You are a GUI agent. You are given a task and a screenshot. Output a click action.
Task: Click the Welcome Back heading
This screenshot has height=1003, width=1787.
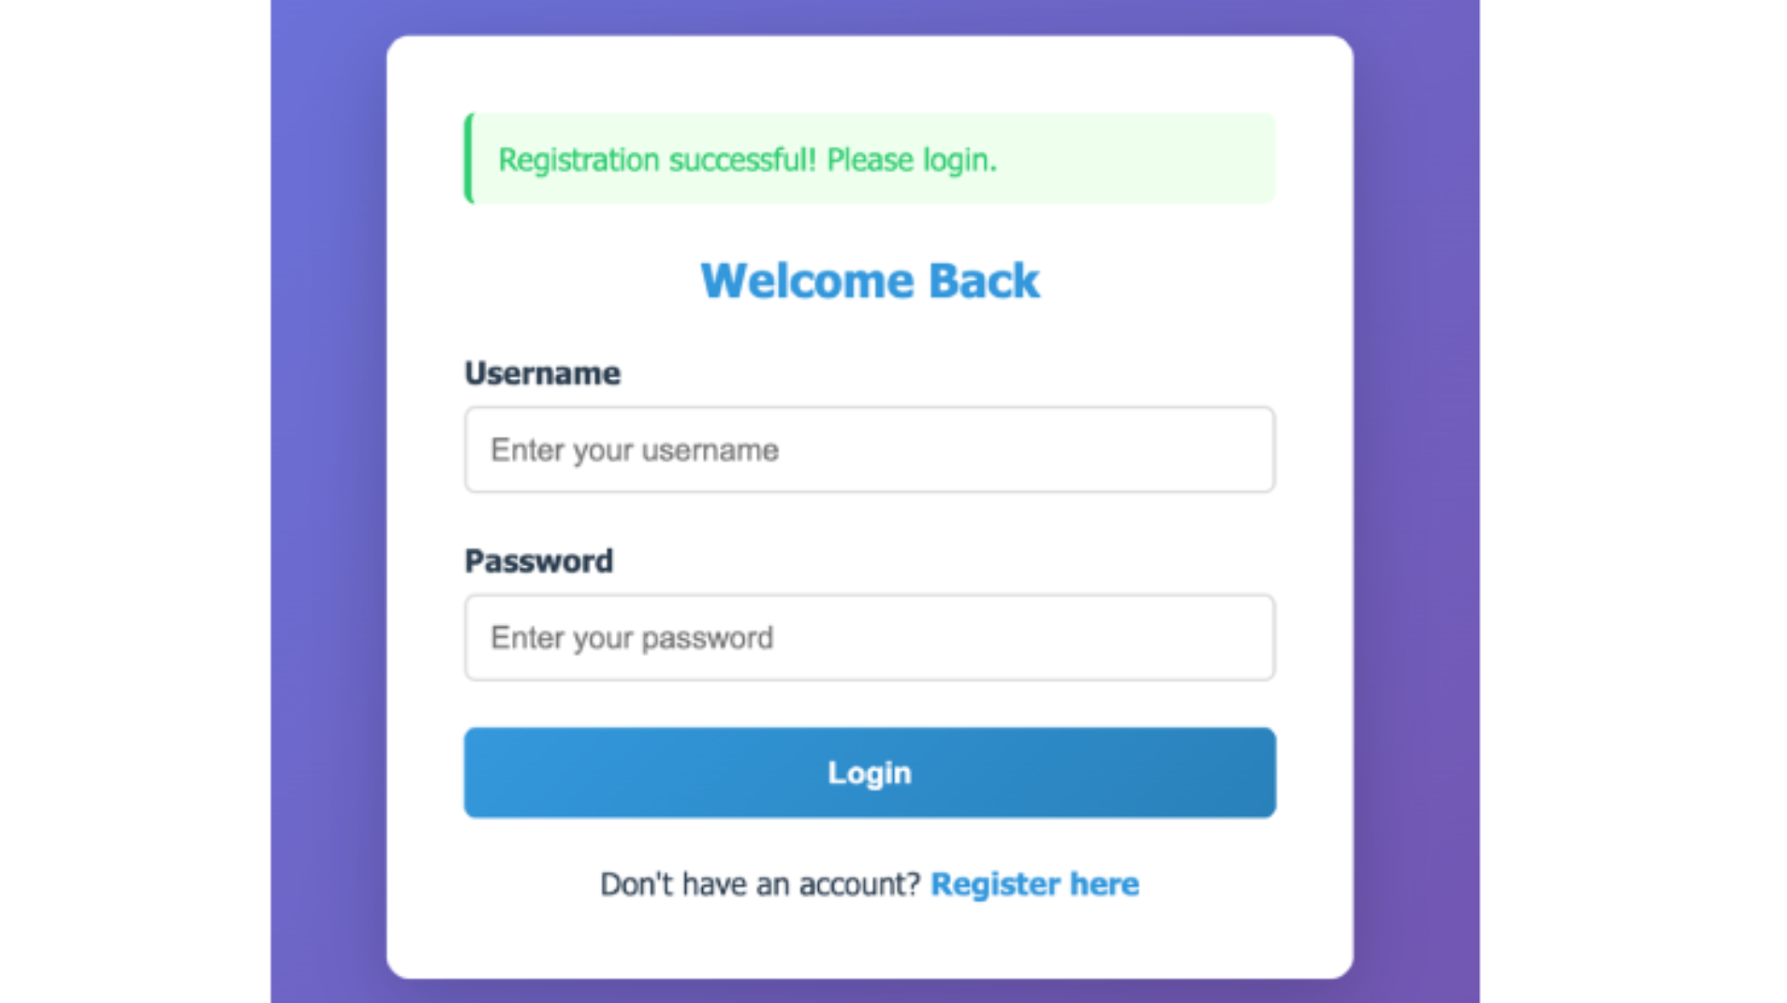(x=869, y=281)
